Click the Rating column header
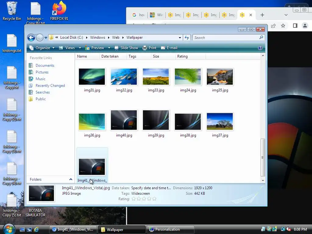This screenshot has width=312, height=234. 190,56
